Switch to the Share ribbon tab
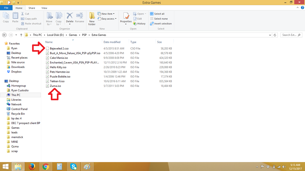The width and height of the screenshot is (305, 171). click(32, 8)
